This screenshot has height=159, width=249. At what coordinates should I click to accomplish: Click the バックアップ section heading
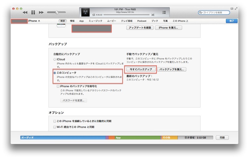point(58,44)
